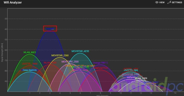Click the cyan MOVISTAR_AE55 signal curve peak
The image size is (184, 96).
(x=80, y=53)
